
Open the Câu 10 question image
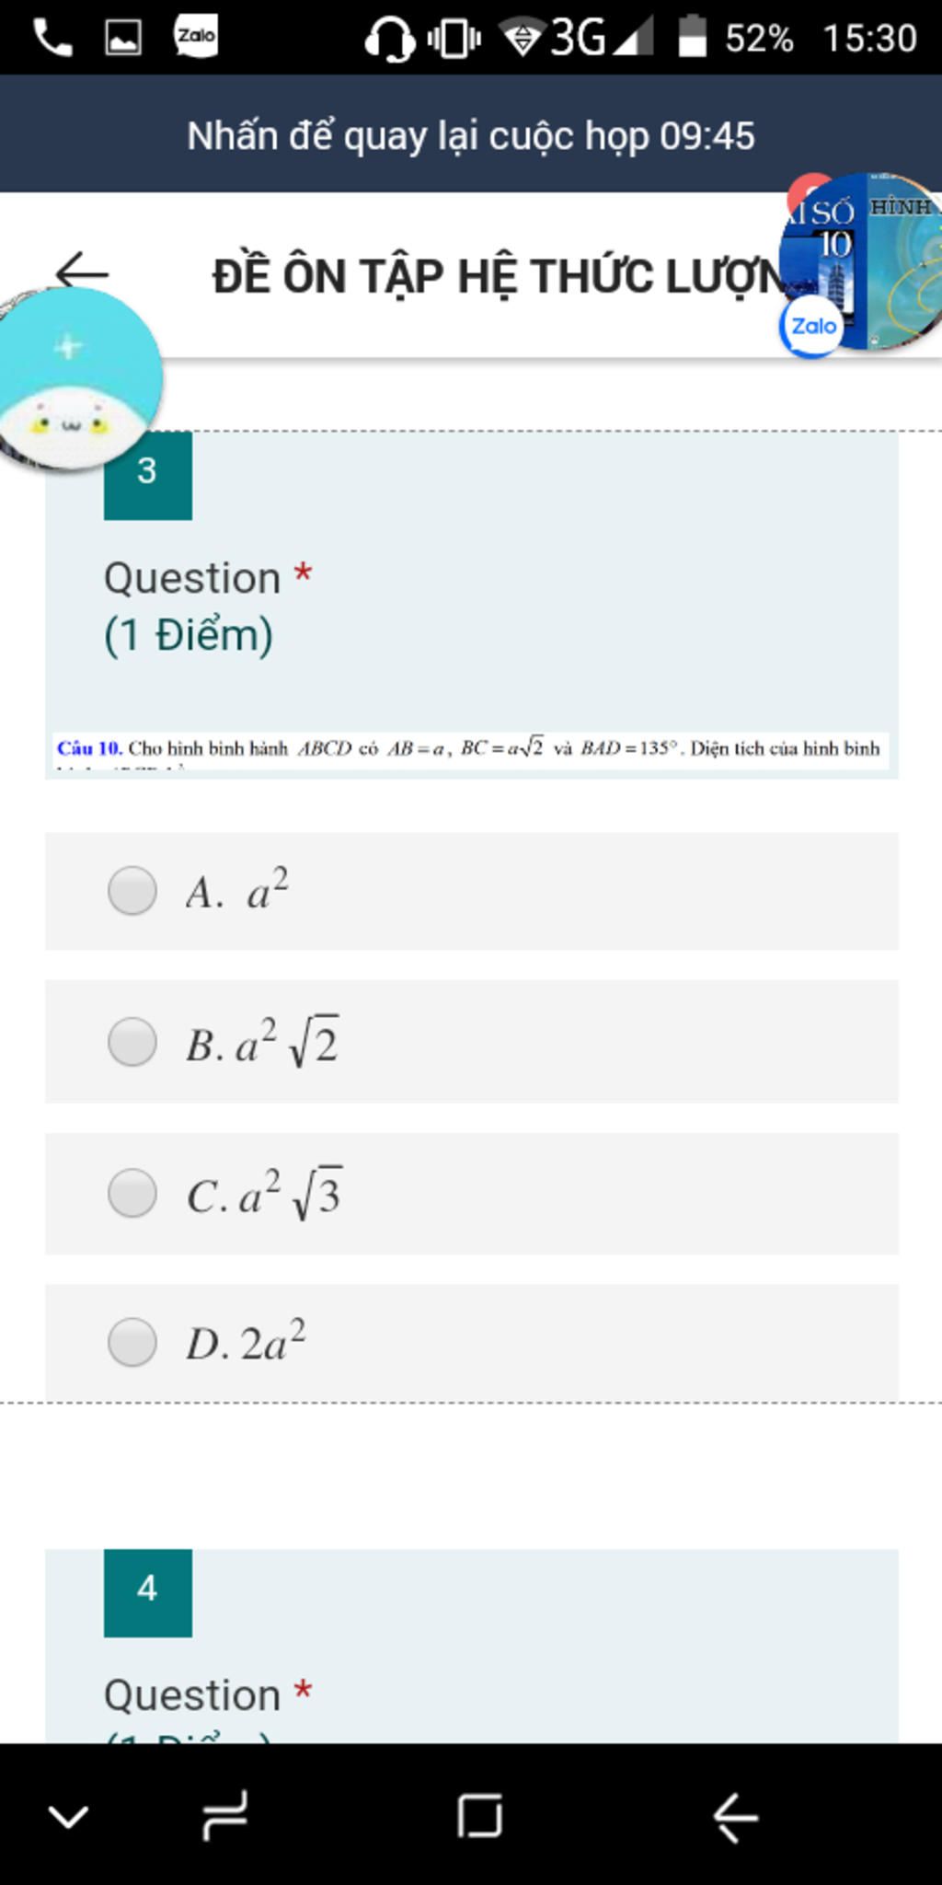pyautogui.click(x=471, y=750)
